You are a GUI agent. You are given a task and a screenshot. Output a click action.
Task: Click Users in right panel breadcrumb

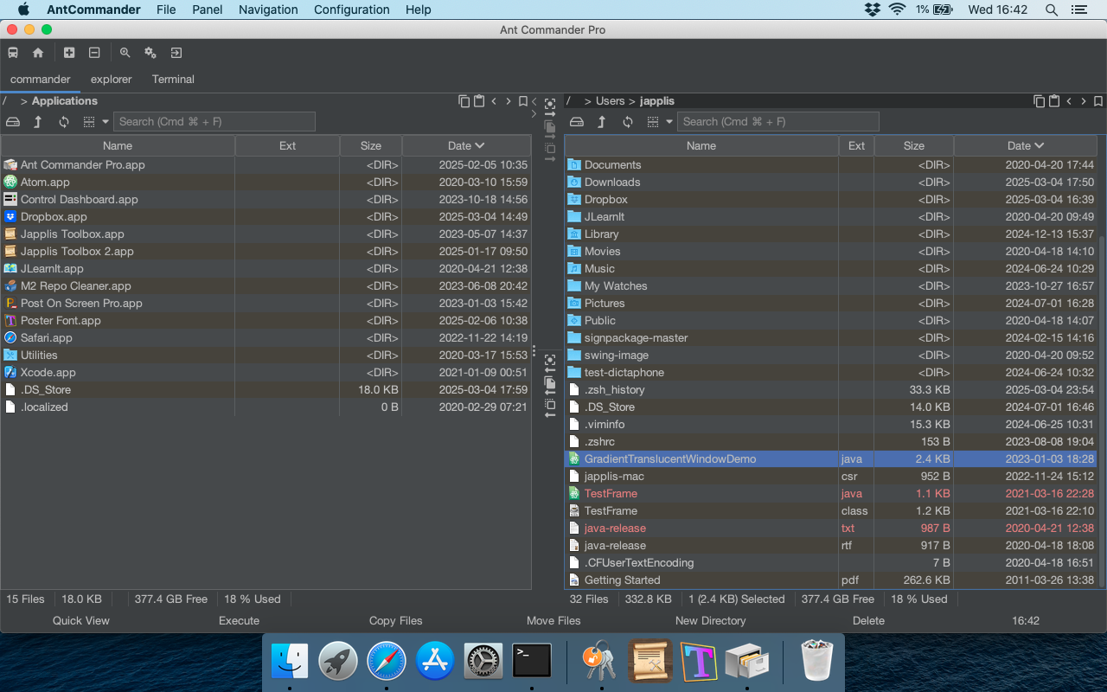tap(610, 101)
